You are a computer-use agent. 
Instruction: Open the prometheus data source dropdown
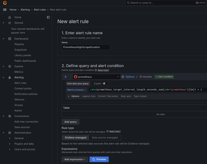(x=96, y=77)
